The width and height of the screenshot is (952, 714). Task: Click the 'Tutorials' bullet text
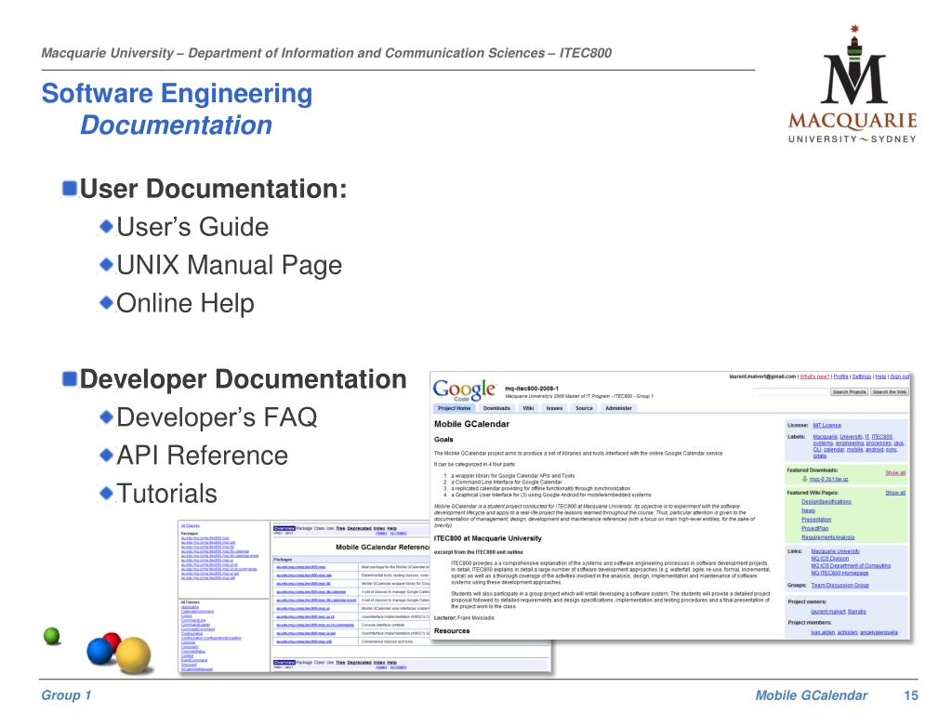(167, 494)
